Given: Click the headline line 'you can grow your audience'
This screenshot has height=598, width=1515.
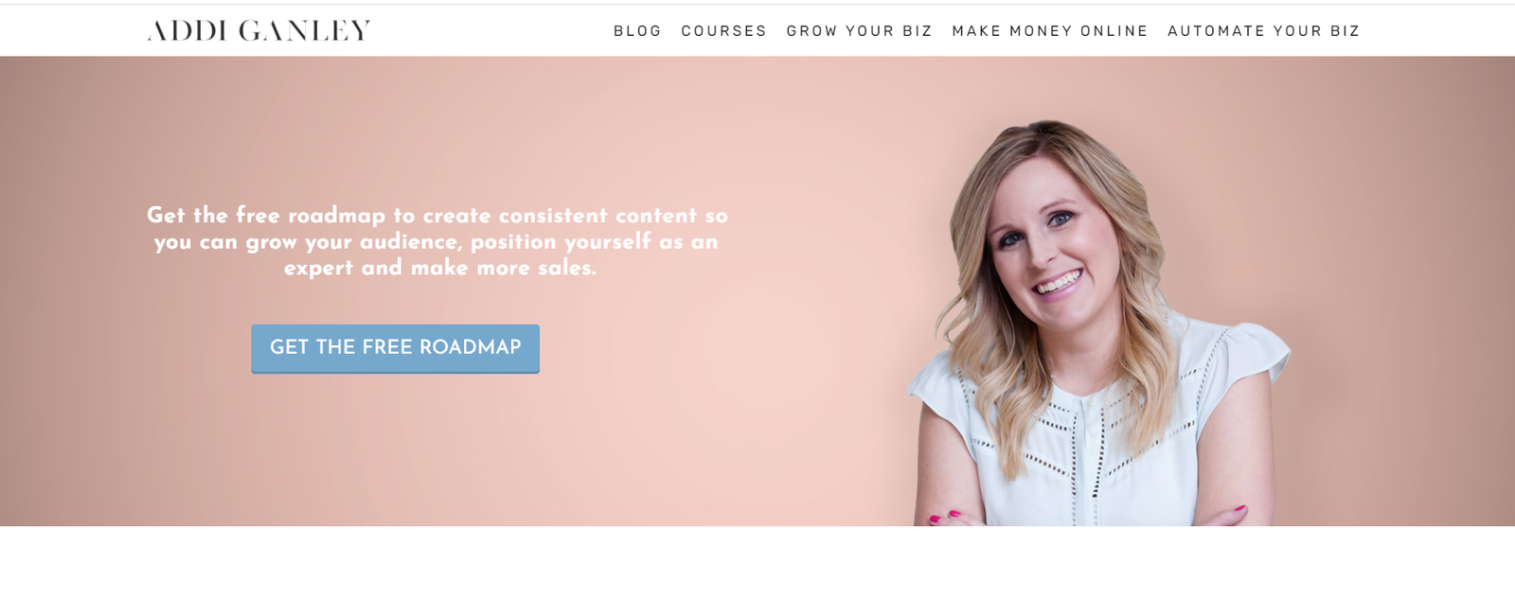Looking at the screenshot, I should (436, 242).
